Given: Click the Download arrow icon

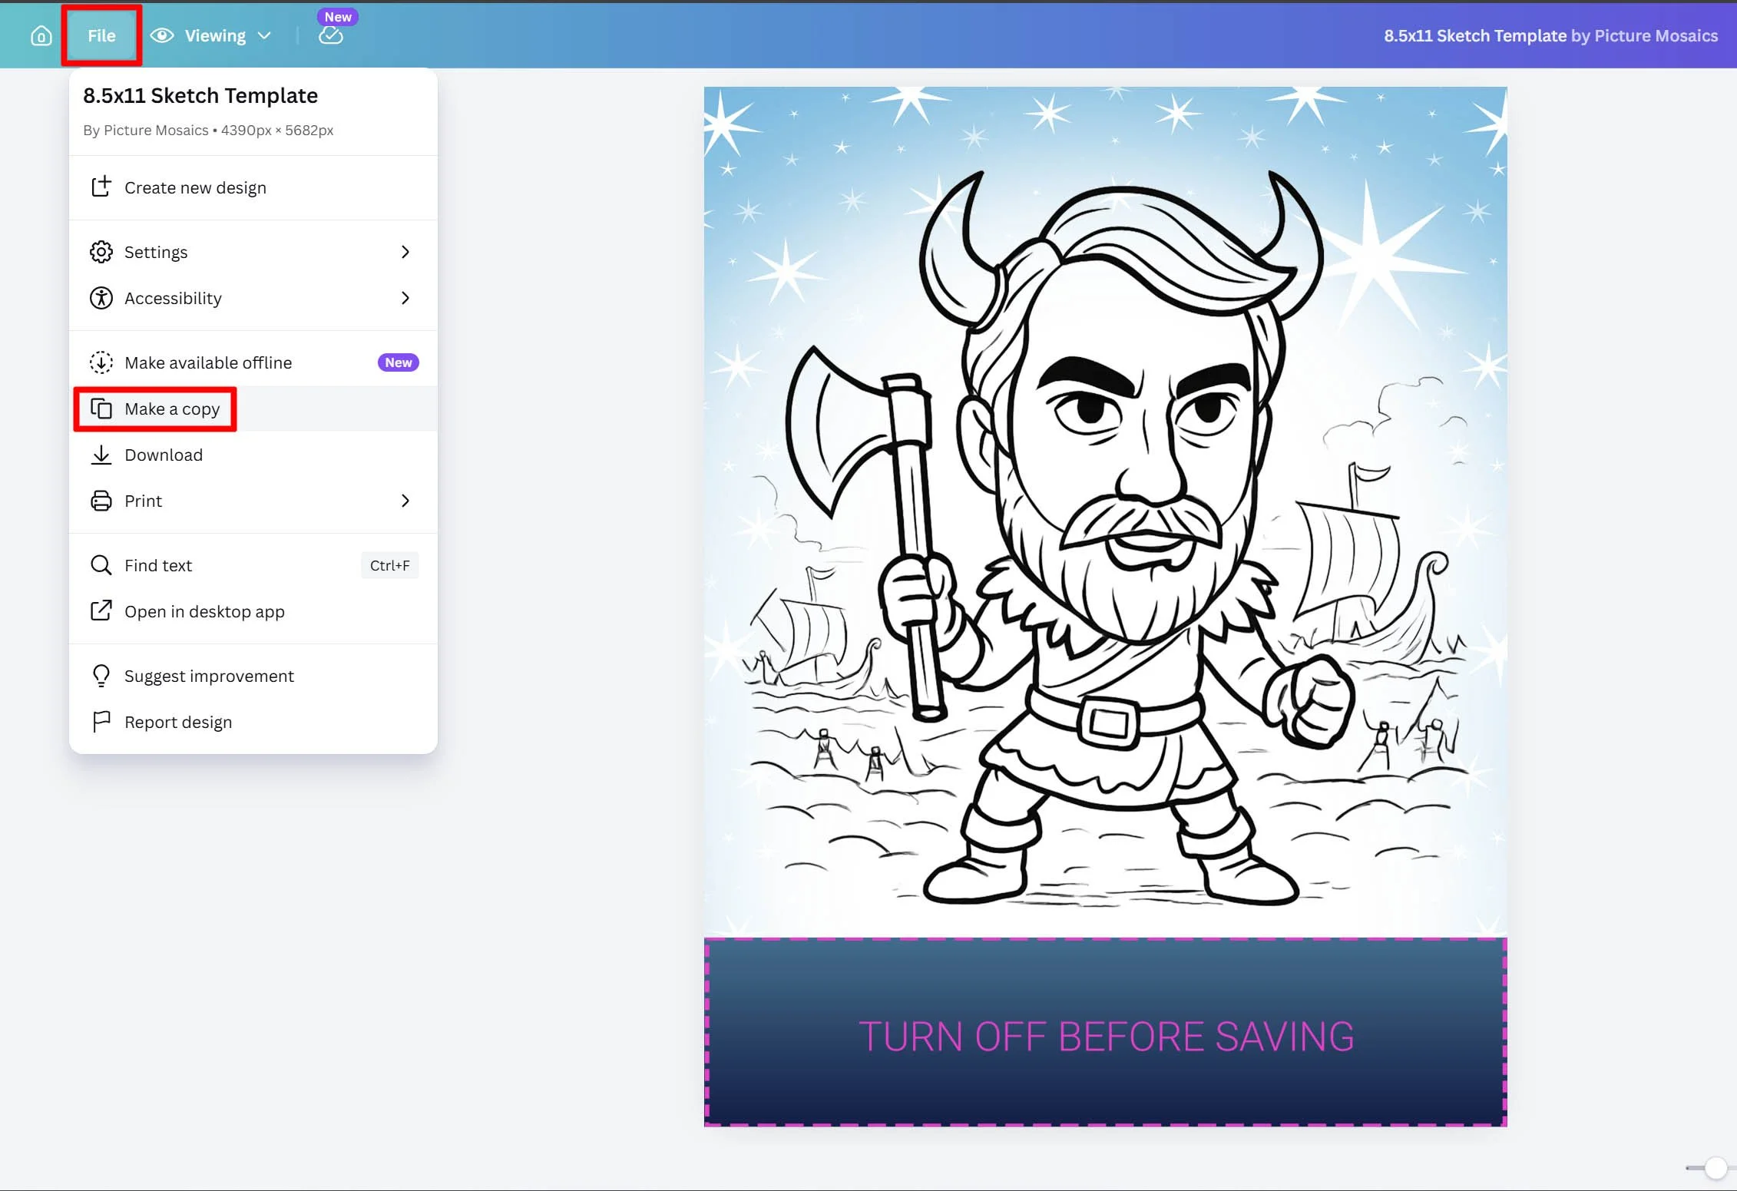Looking at the screenshot, I should [x=101, y=455].
